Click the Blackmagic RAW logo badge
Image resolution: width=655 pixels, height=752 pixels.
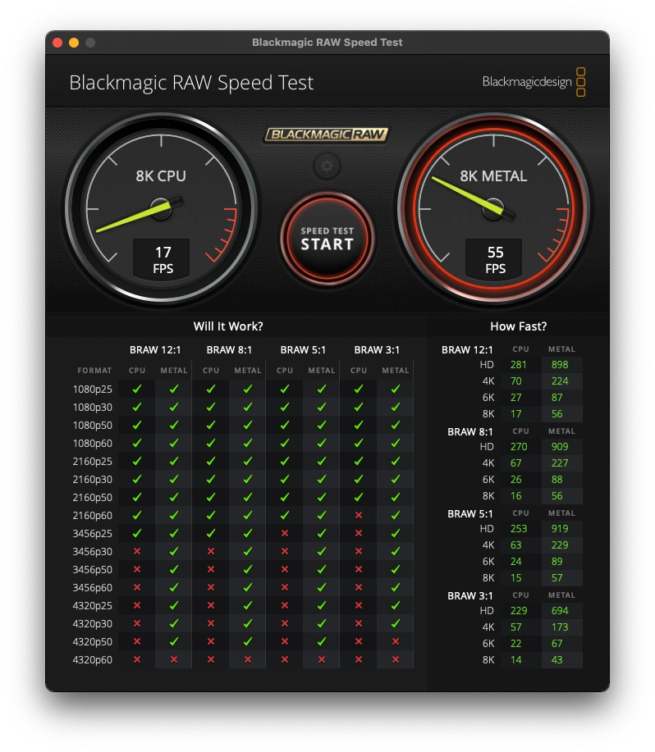tap(327, 134)
